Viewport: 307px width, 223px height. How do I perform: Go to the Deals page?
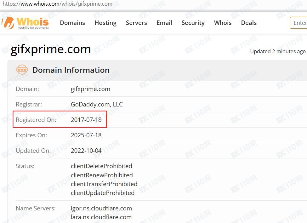point(249,23)
